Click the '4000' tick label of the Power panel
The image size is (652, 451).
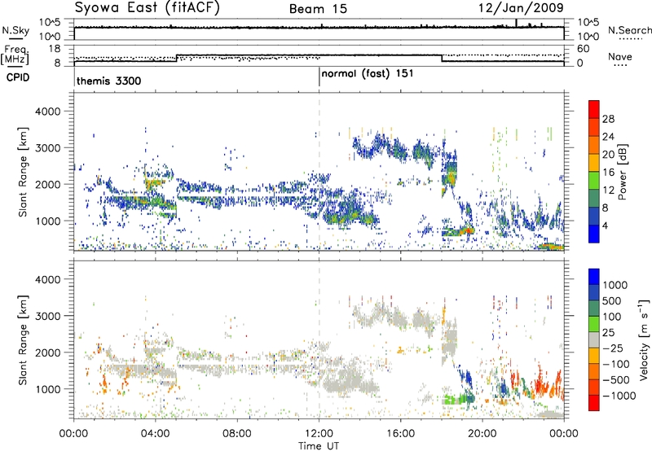point(48,112)
